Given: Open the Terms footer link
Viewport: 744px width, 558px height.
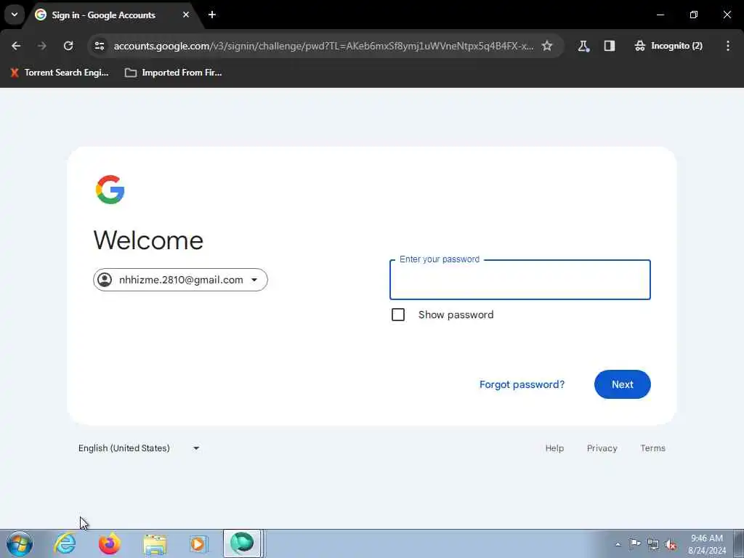Looking at the screenshot, I should click(x=653, y=448).
